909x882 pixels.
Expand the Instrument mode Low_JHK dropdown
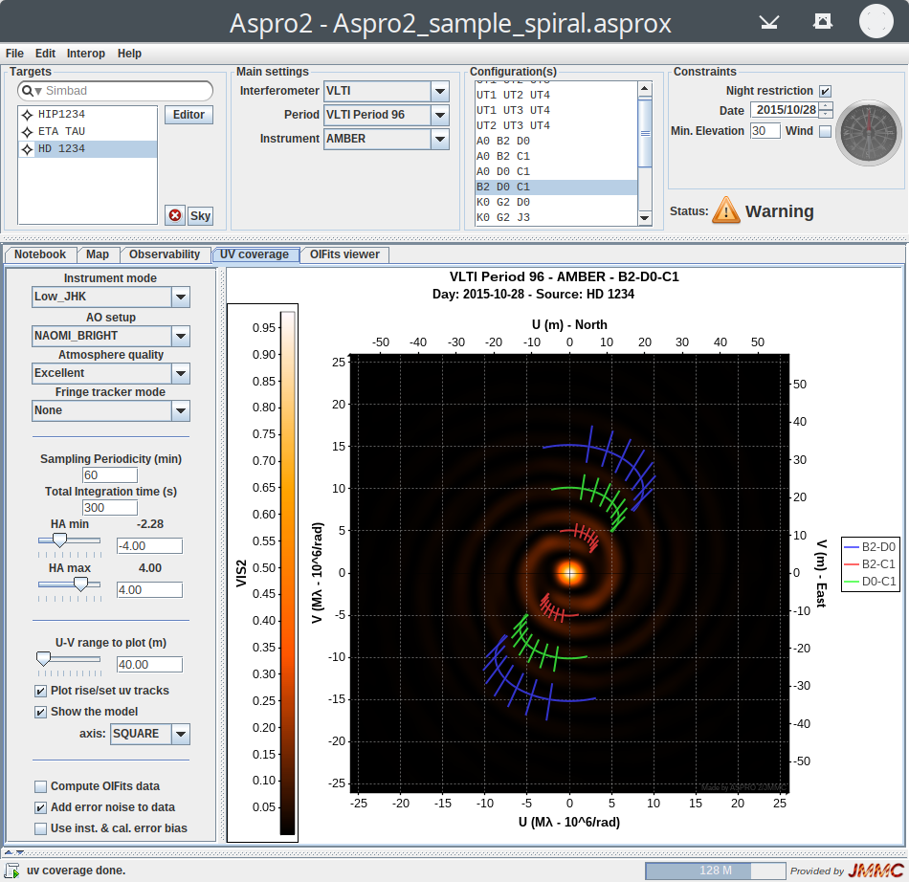coord(181,297)
